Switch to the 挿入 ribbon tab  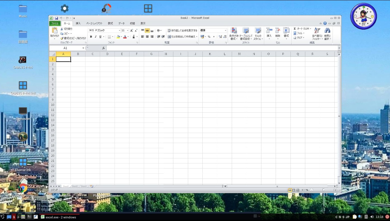(x=78, y=23)
